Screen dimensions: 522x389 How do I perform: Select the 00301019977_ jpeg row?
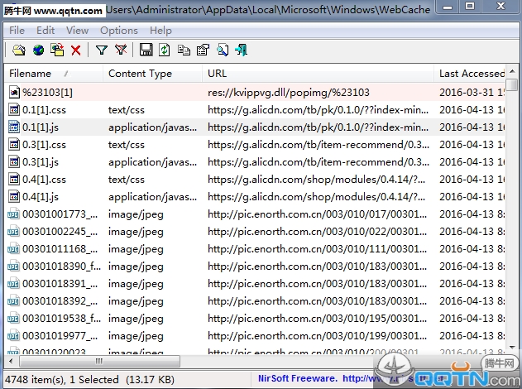[255, 335]
